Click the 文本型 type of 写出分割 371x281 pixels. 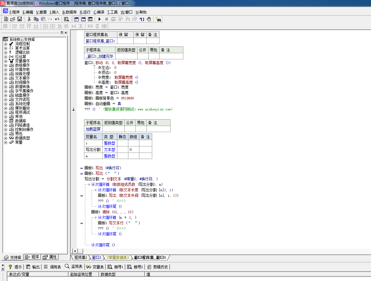coord(109,150)
